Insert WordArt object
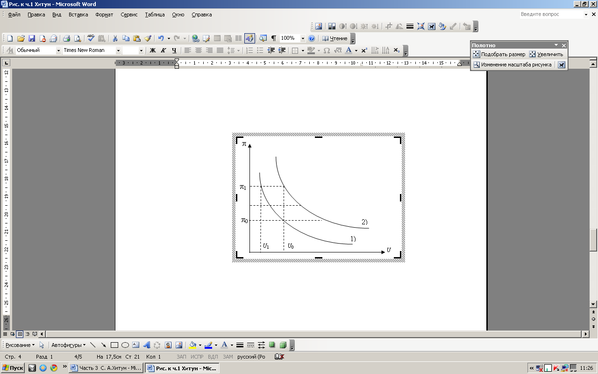Image resolution: width=598 pixels, height=374 pixels. click(146, 345)
